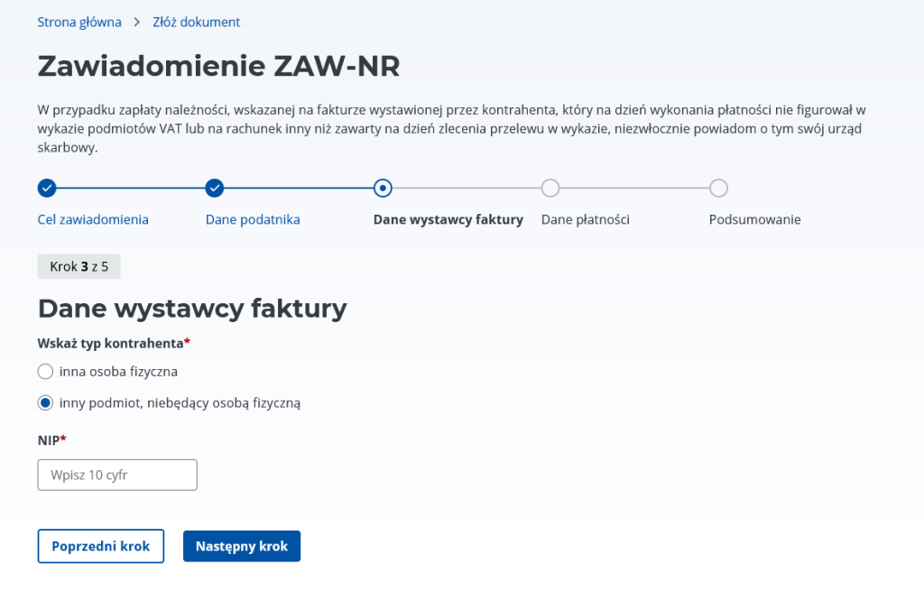Navigate to Strona główna via breadcrumb
Screen dimensions: 924x601
pyautogui.click(x=79, y=22)
